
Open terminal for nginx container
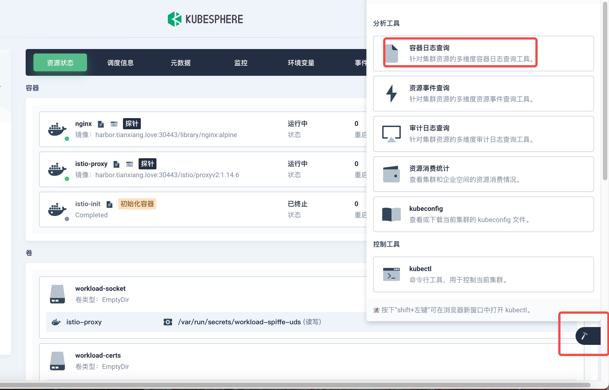114,124
